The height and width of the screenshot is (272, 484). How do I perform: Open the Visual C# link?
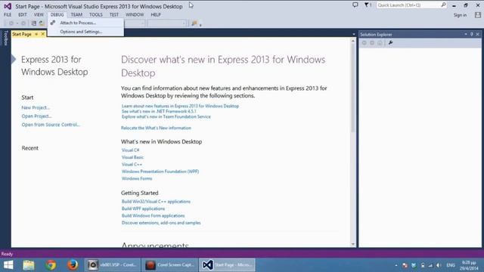click(130, 150)
